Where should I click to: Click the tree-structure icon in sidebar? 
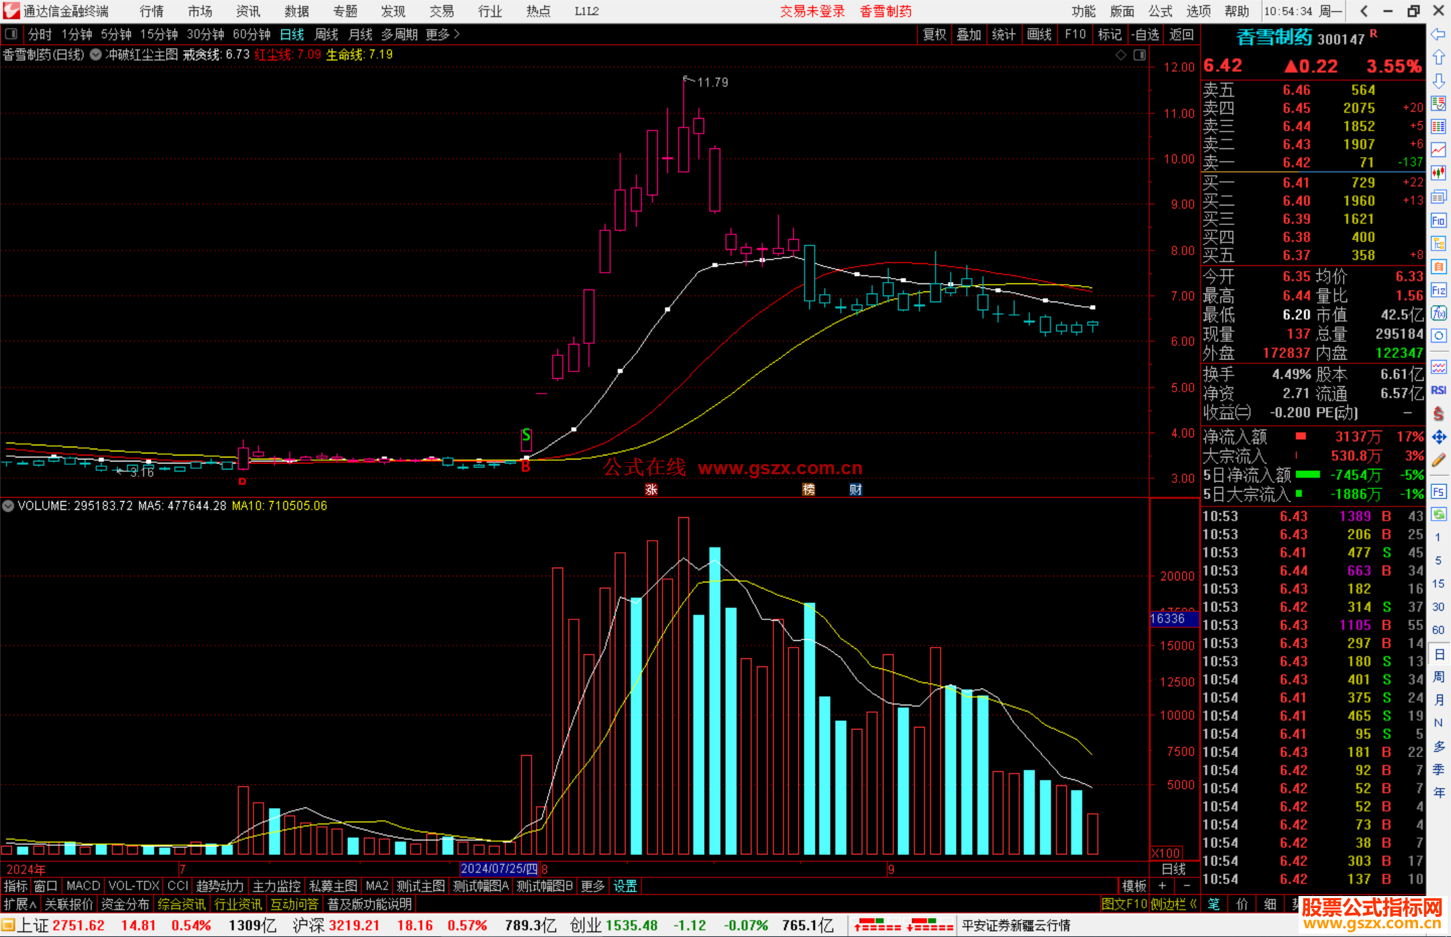(1438, 243)
